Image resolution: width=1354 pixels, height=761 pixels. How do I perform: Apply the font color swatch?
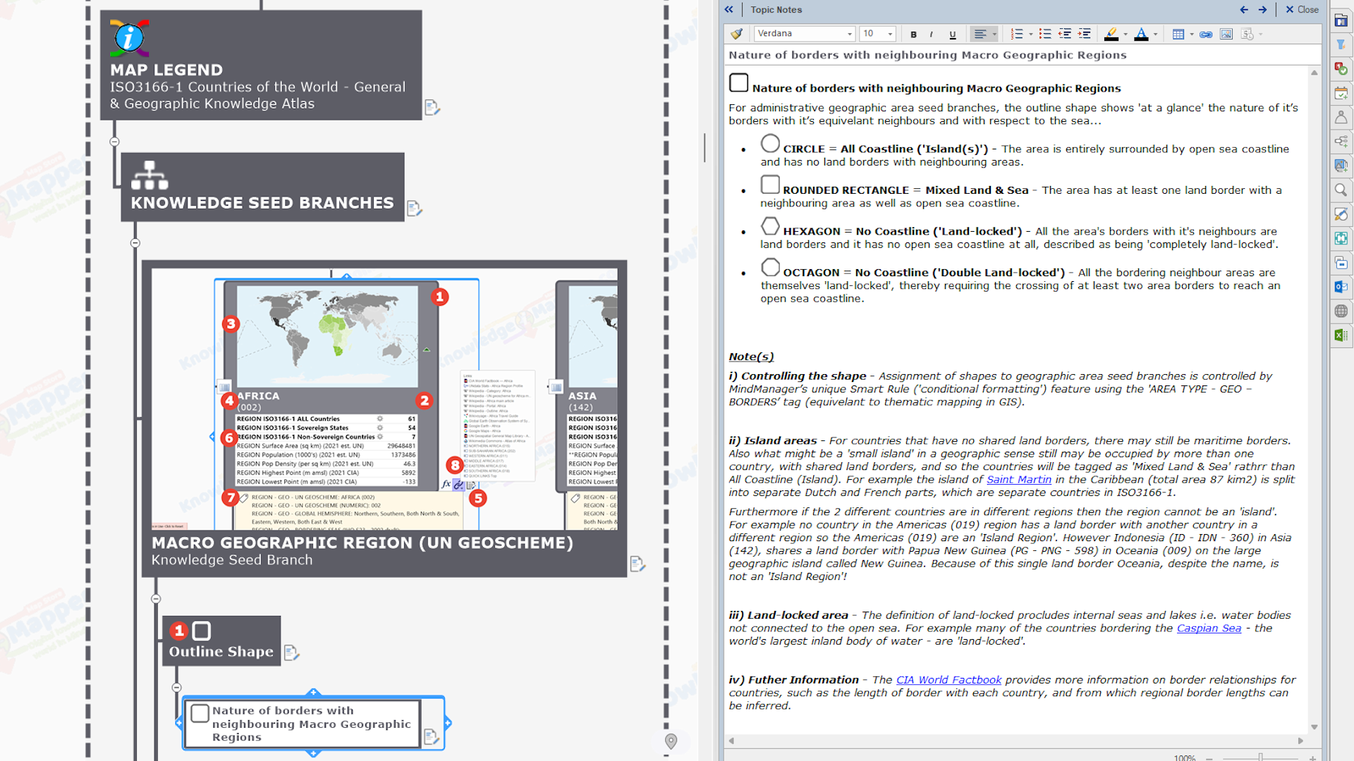click(x=1141, y=34)
